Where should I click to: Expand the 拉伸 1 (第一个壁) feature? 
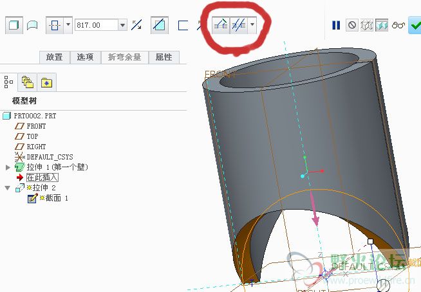pos(8,167)
